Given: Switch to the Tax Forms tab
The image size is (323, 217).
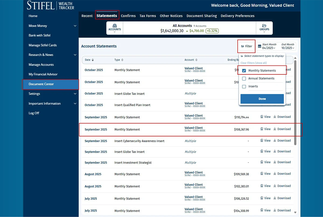Looking at the screenshot, I should tap(148, 16).
